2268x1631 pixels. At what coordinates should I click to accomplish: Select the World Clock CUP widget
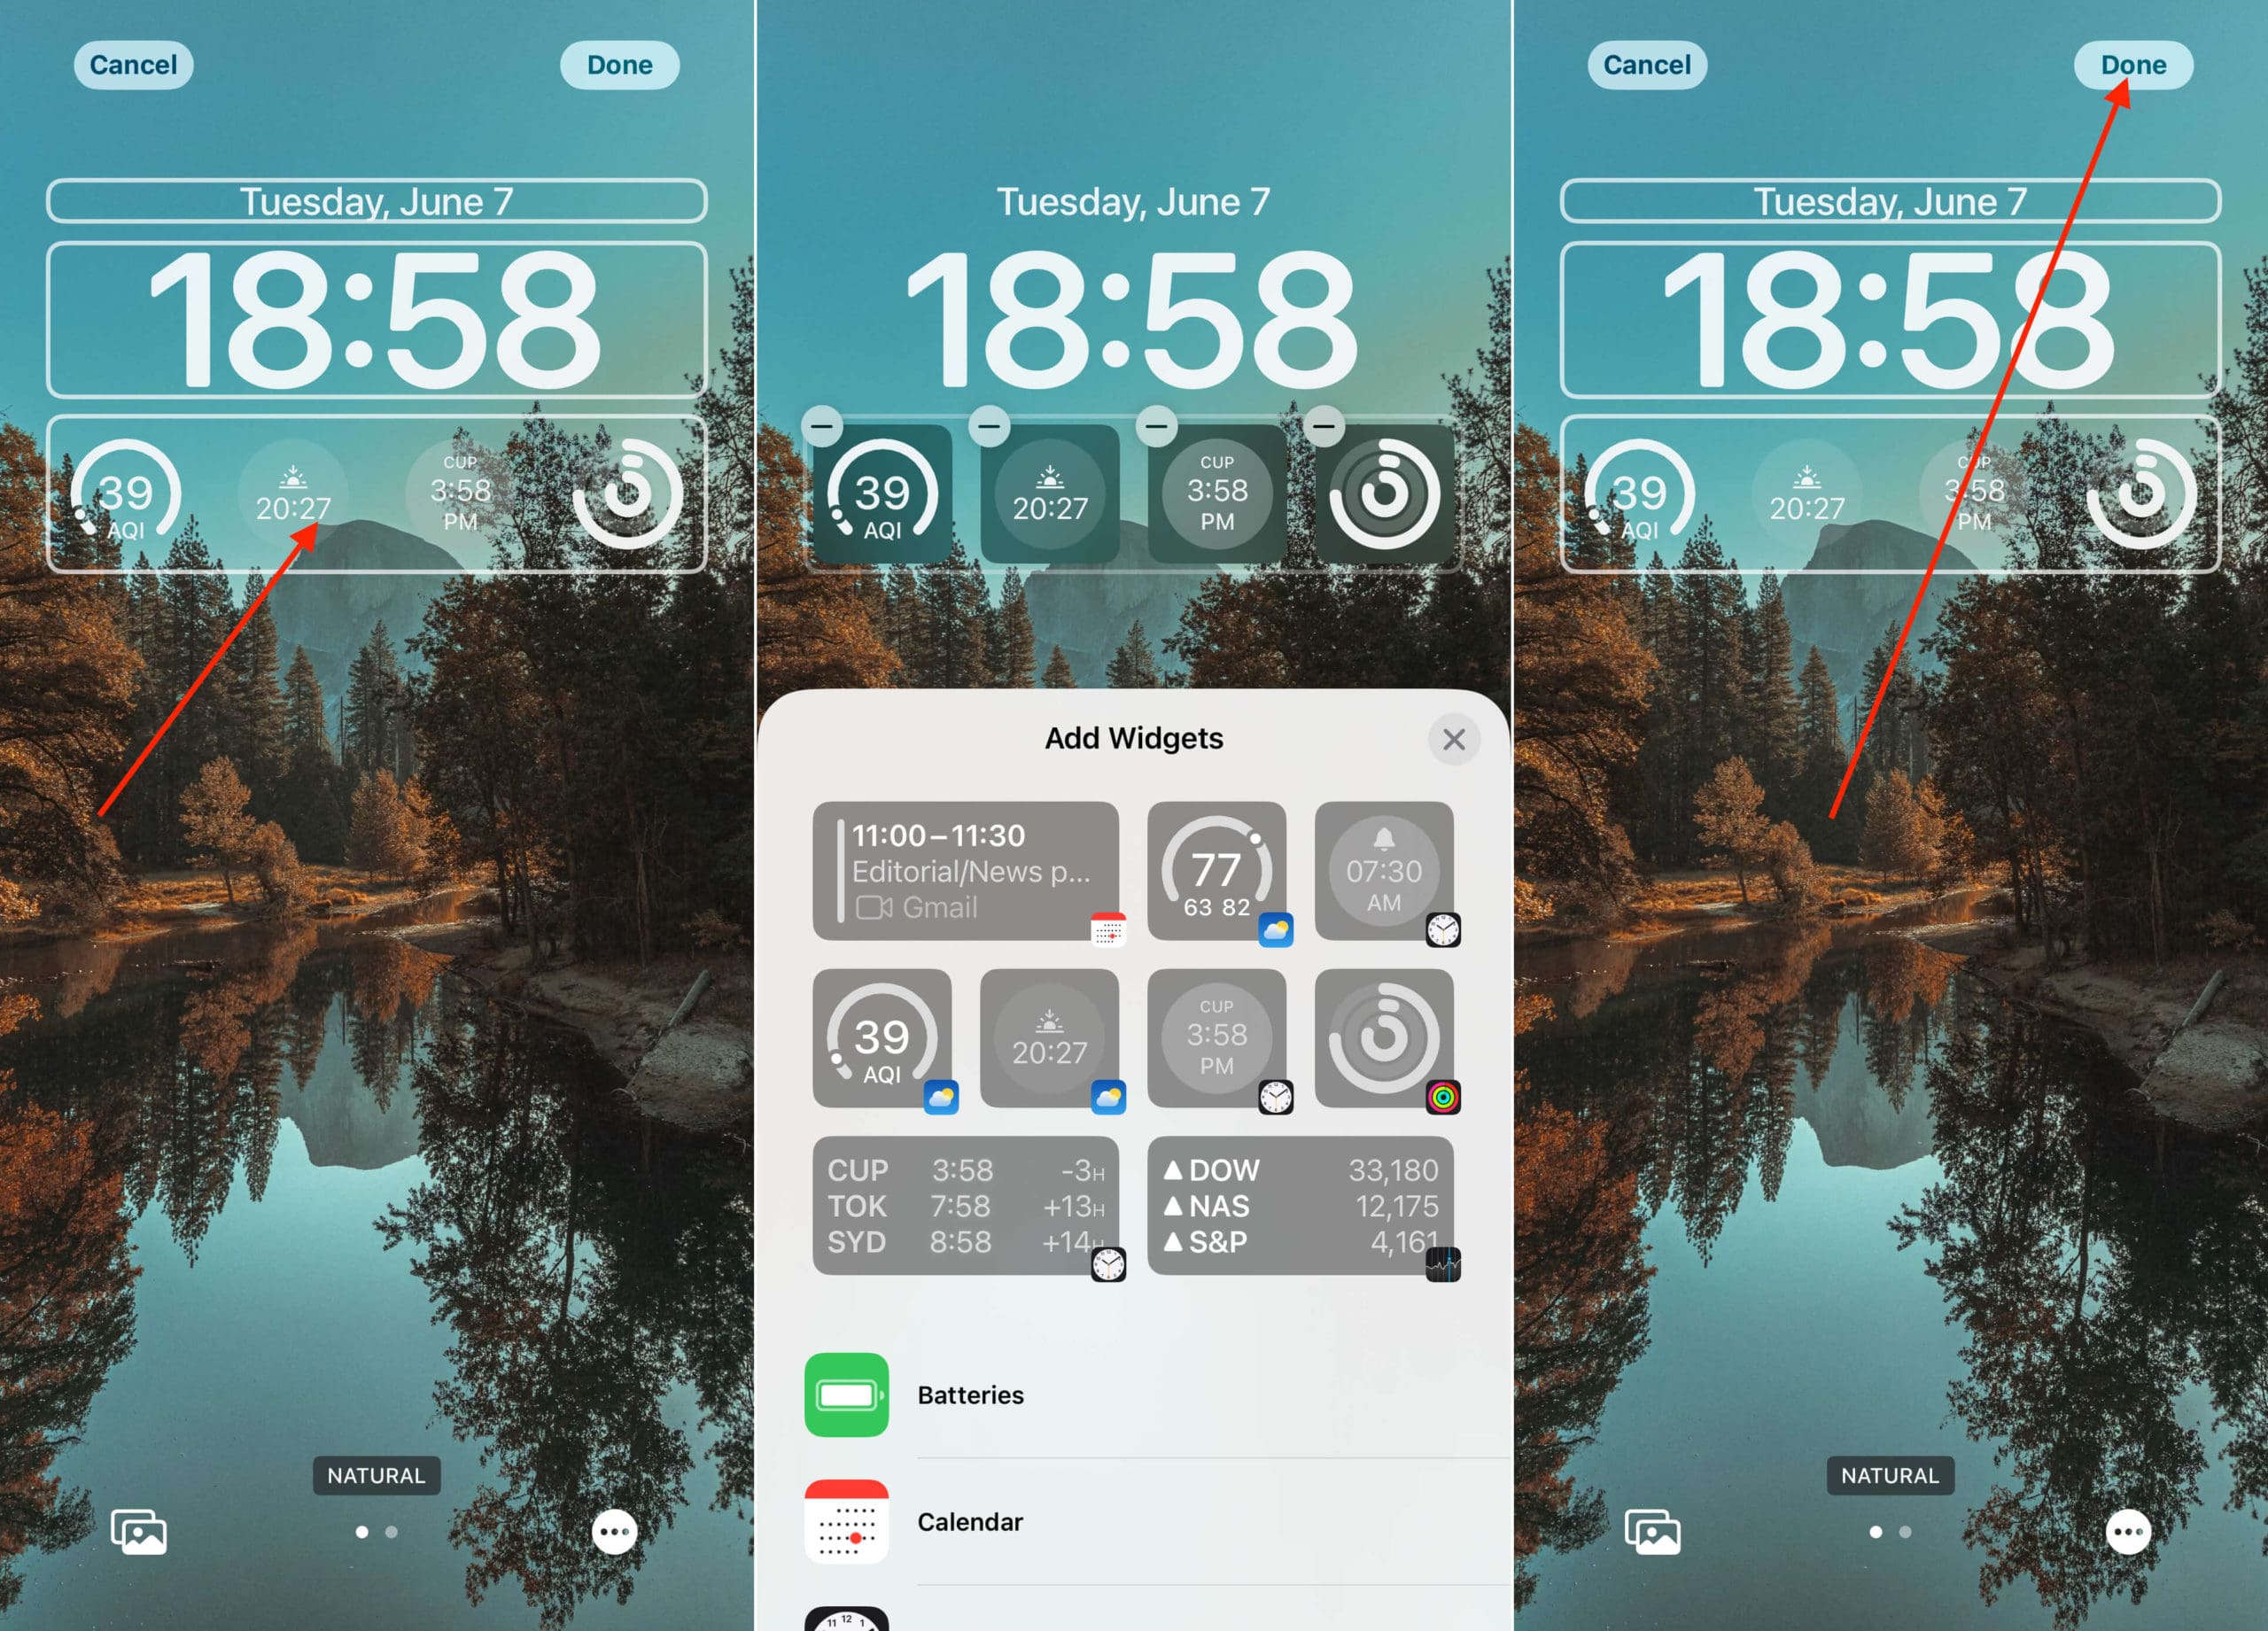pyautogui.click(x=1218, y=1039)
